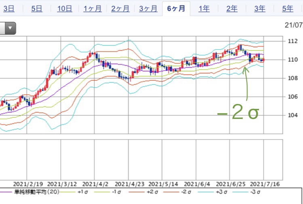This screenshot has width=303, height=204.
Task: Show the 3ヶ月 chart range
Action: 148,9
